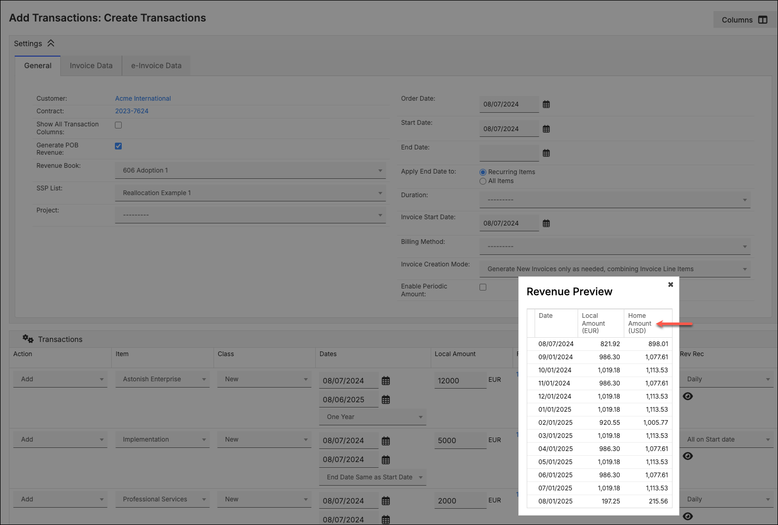Preview revenue for Professional Services eye icon

688,517
